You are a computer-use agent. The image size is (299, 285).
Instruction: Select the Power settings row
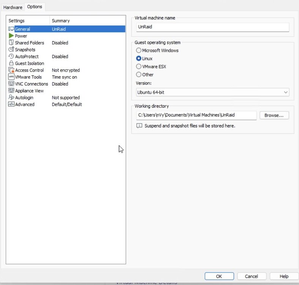point(66,36)
